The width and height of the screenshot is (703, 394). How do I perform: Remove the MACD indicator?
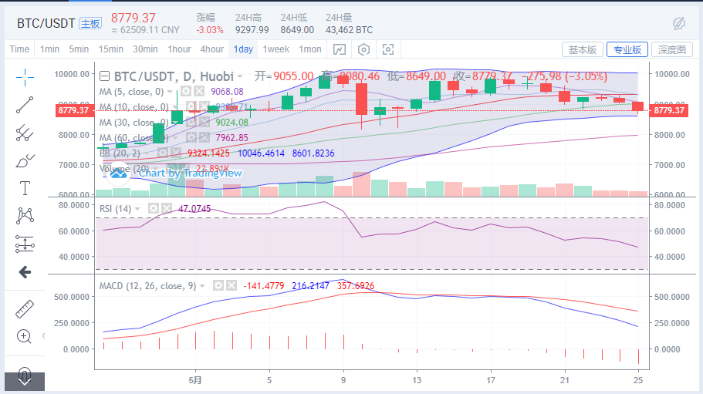click(232, 285)
